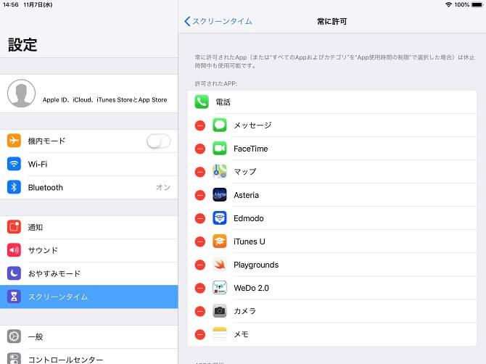
Task: Tap the battery indicator in status bar
Action: (477, 4)
